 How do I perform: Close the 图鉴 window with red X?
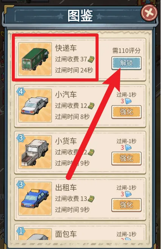(149, 13)
